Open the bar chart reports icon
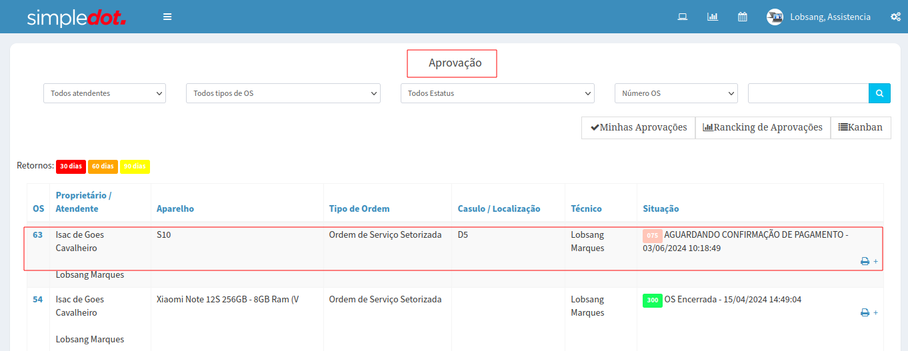 (x=712, y=17)
